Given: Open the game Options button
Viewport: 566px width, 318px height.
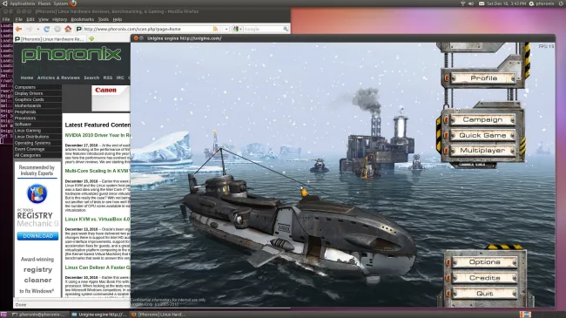Looking at the screenshot, I should 484,262.
